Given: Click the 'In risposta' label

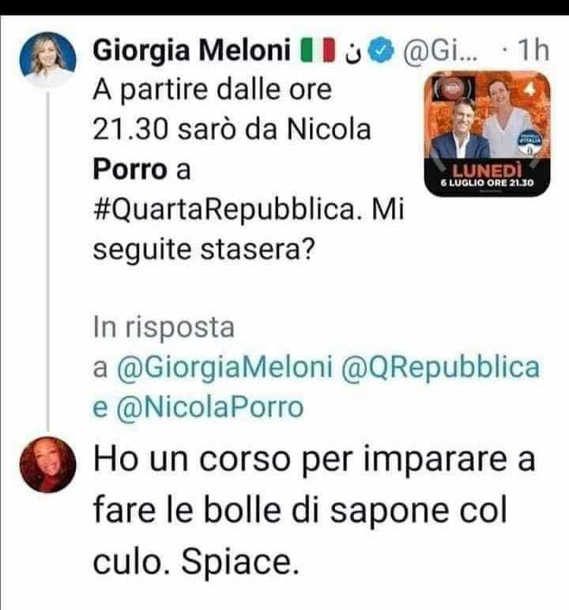Looking at the screenshot, I should click(164, 328).
